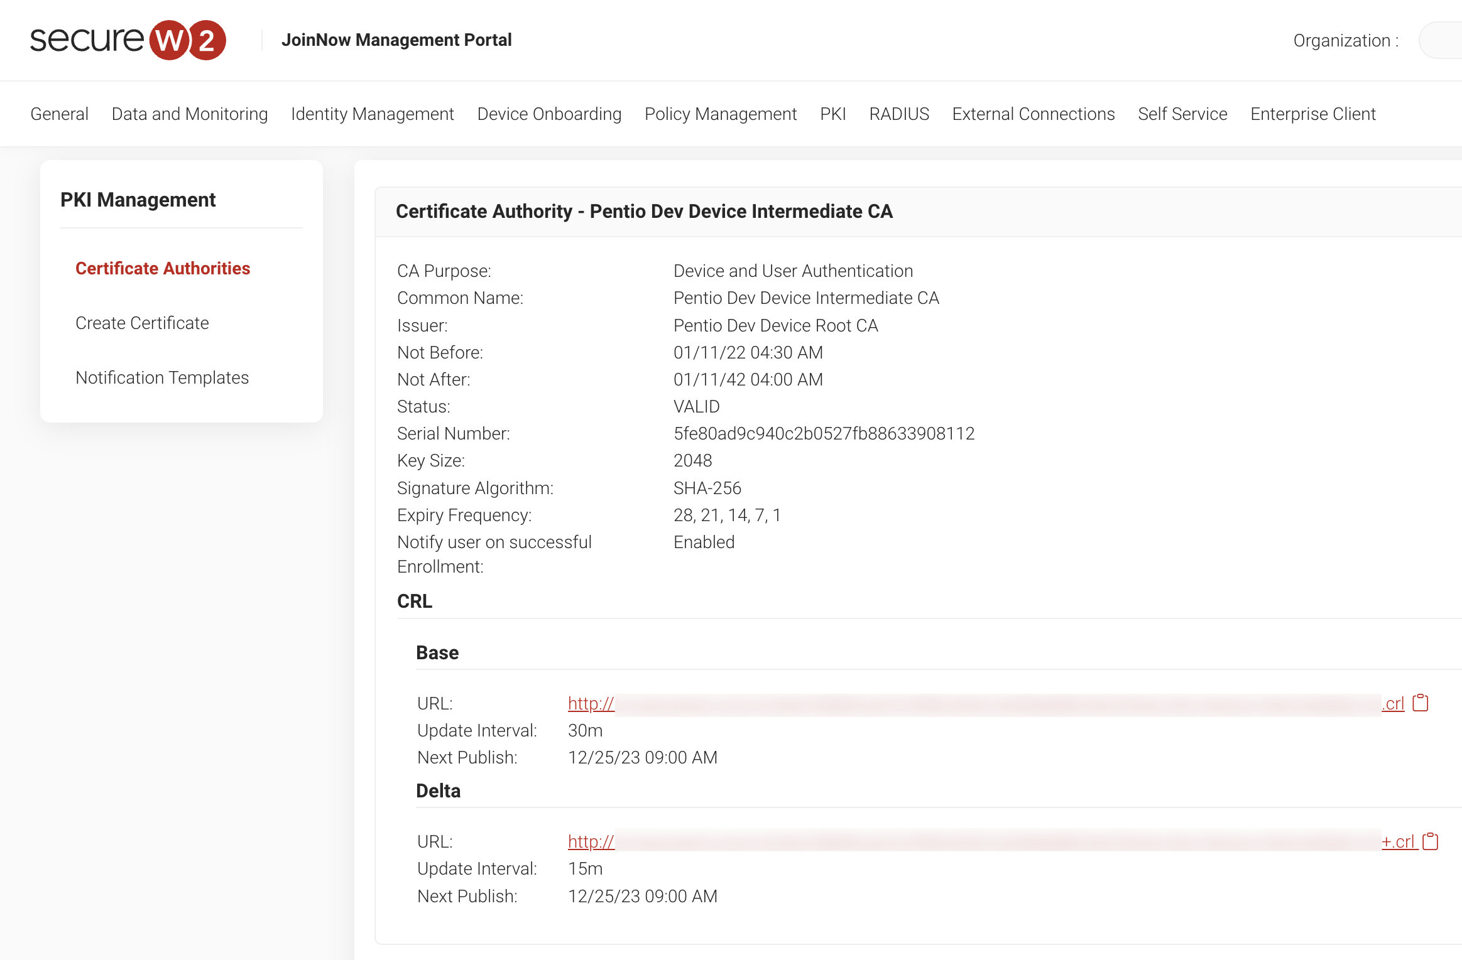Click the Key Size value 2048
The height and width of the screenshot is (960, 1462).
coord(692,460)
